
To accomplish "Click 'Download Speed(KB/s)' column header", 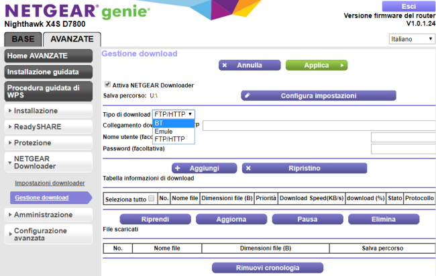I will pos(312,198).
